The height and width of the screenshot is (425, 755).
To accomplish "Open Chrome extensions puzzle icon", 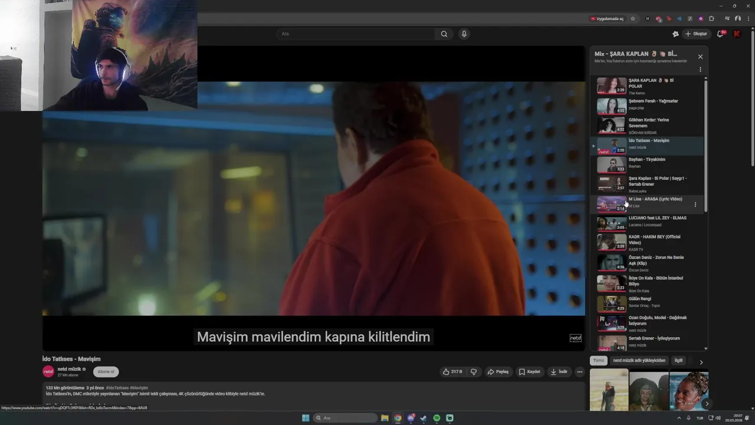I will coord(711,18).
